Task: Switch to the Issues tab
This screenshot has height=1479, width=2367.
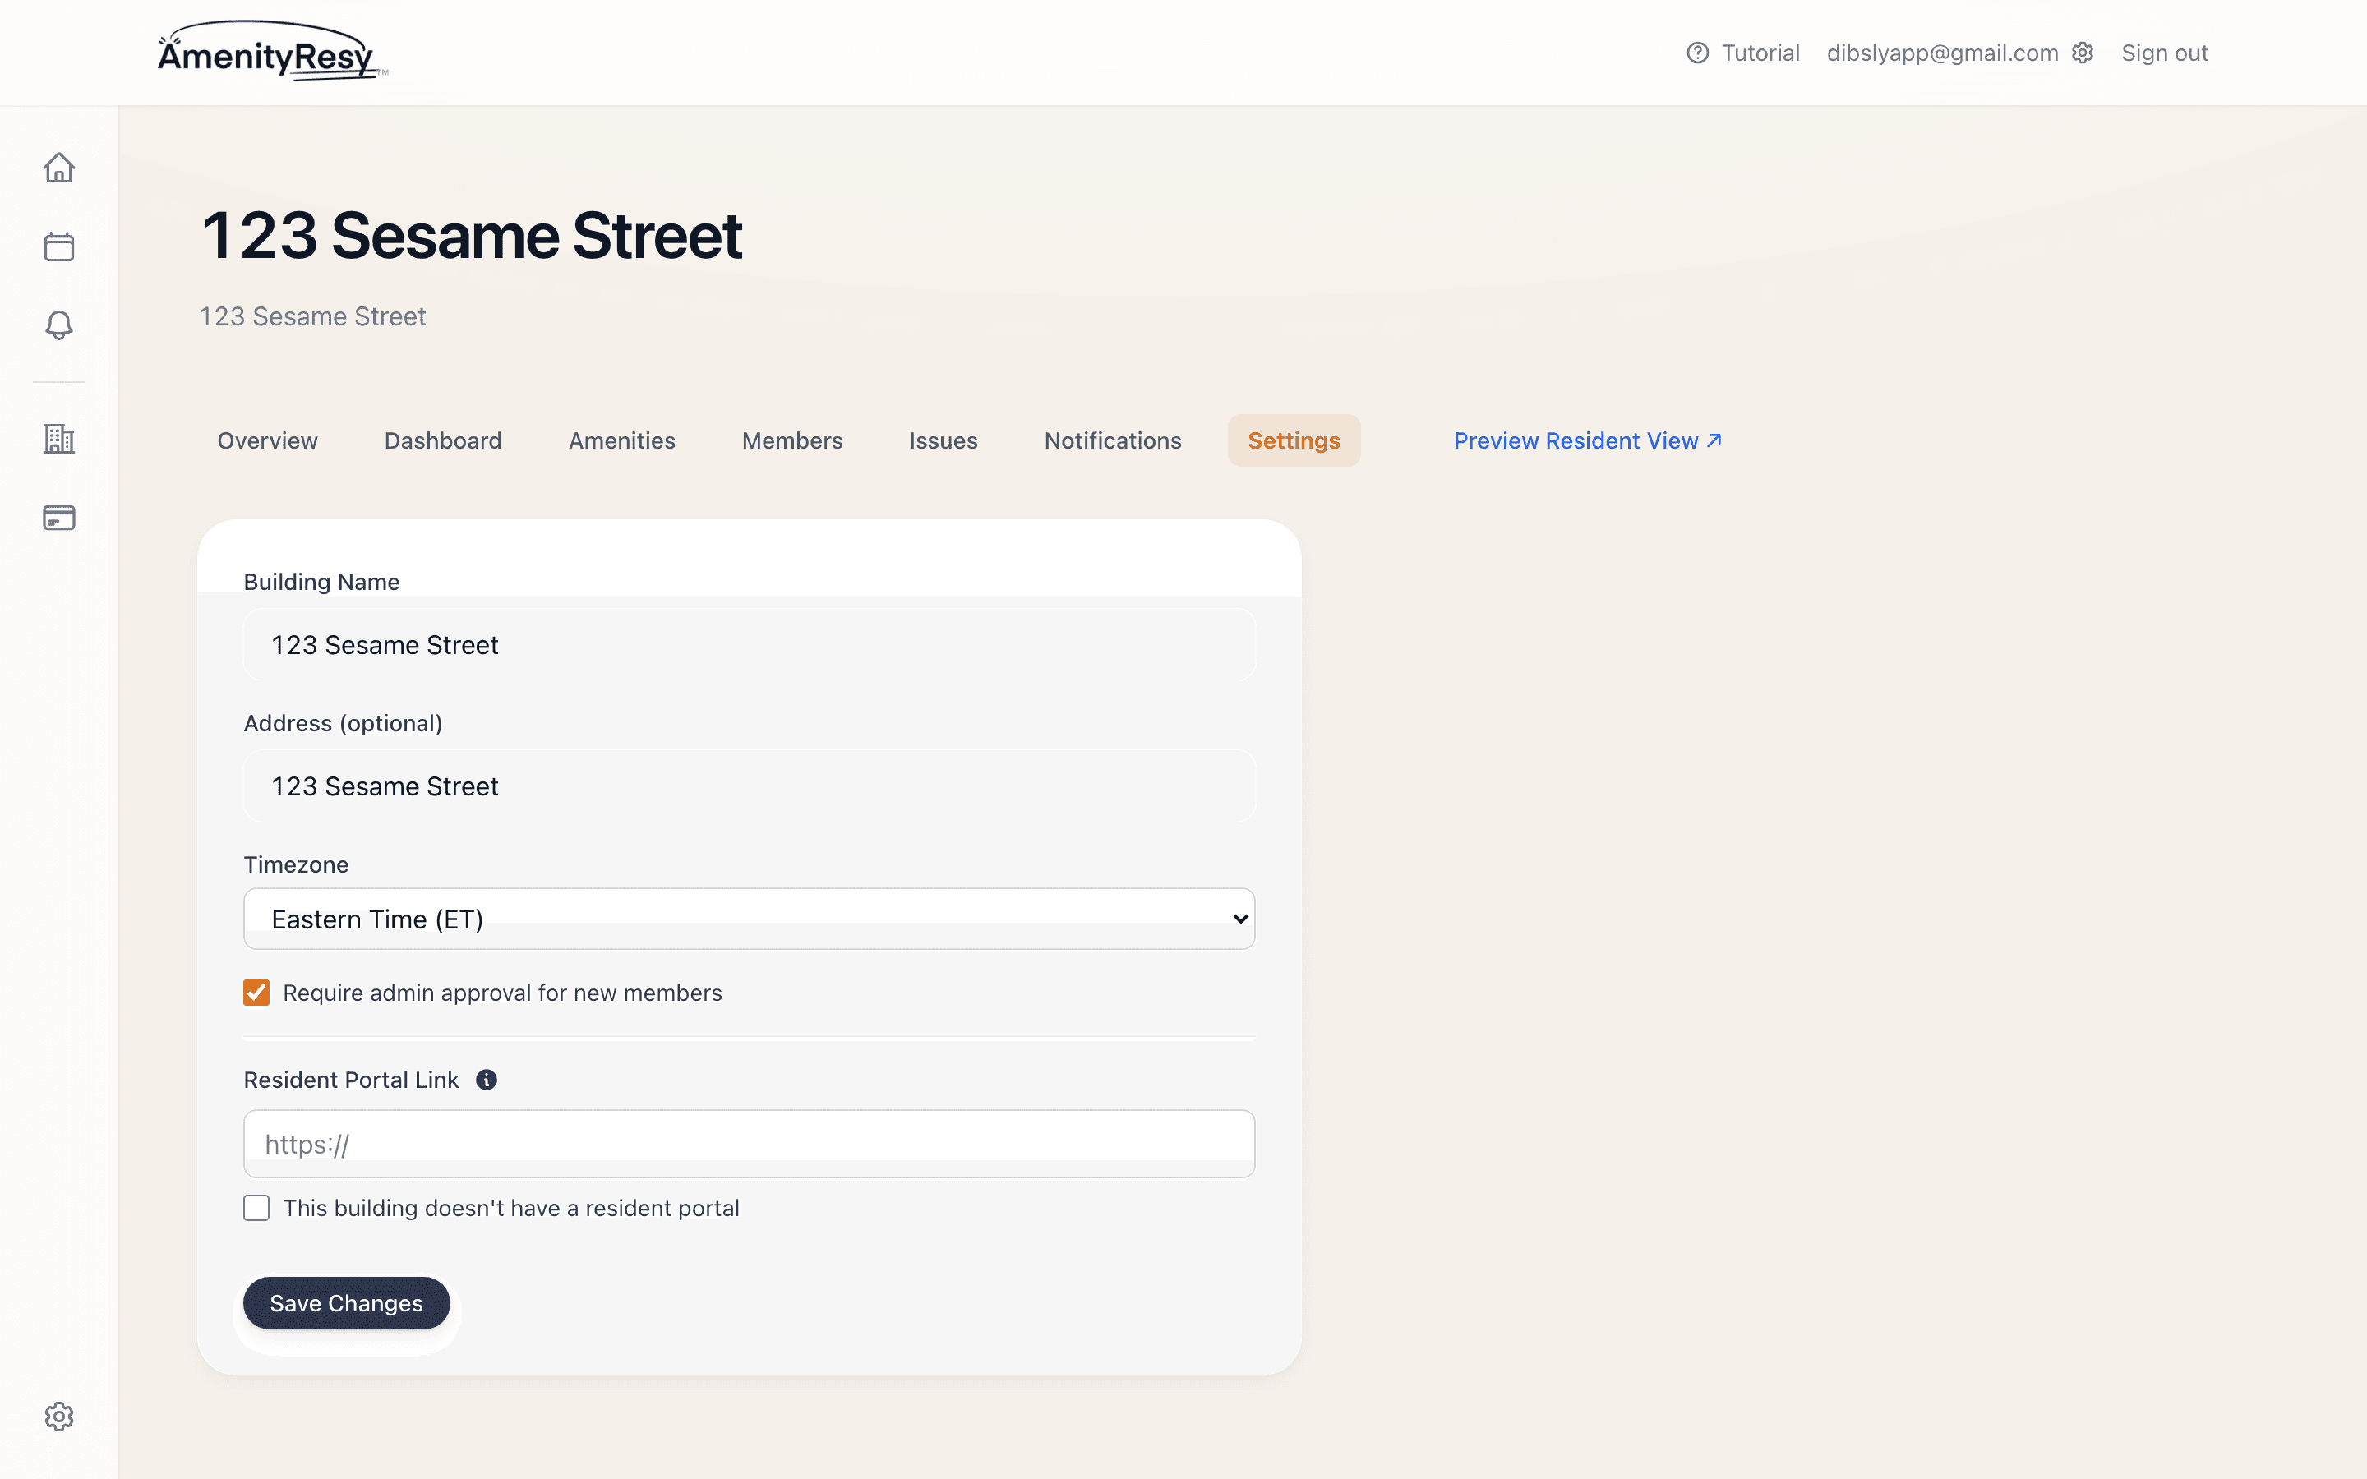Action: [x=943, y=440]
